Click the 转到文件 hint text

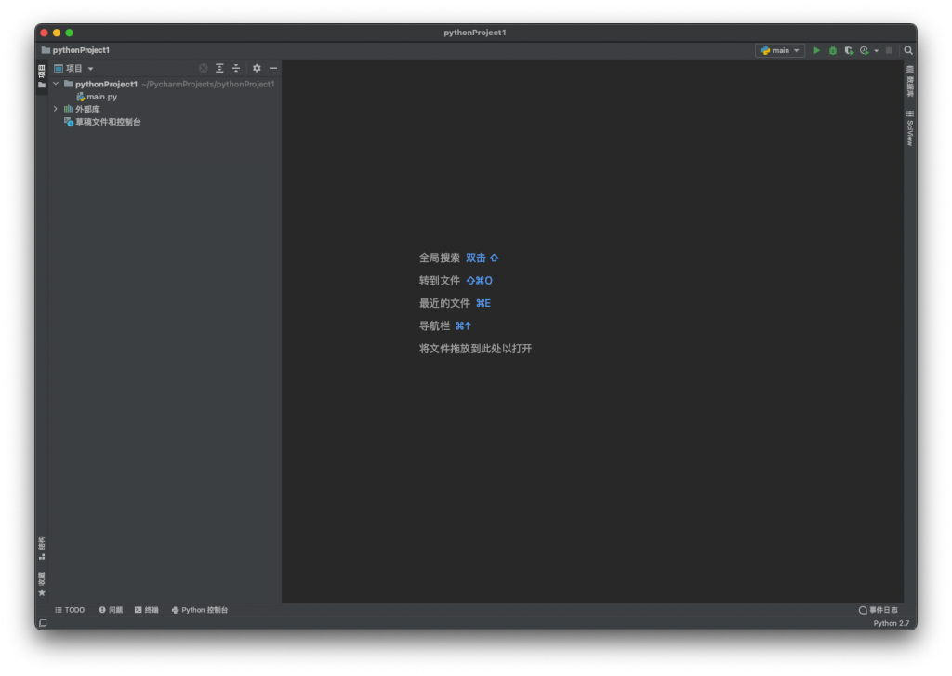tap(440, 281)
